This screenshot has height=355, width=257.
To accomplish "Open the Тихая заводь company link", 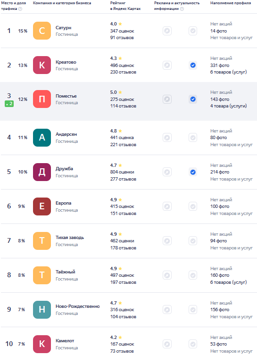I will 70,238.
